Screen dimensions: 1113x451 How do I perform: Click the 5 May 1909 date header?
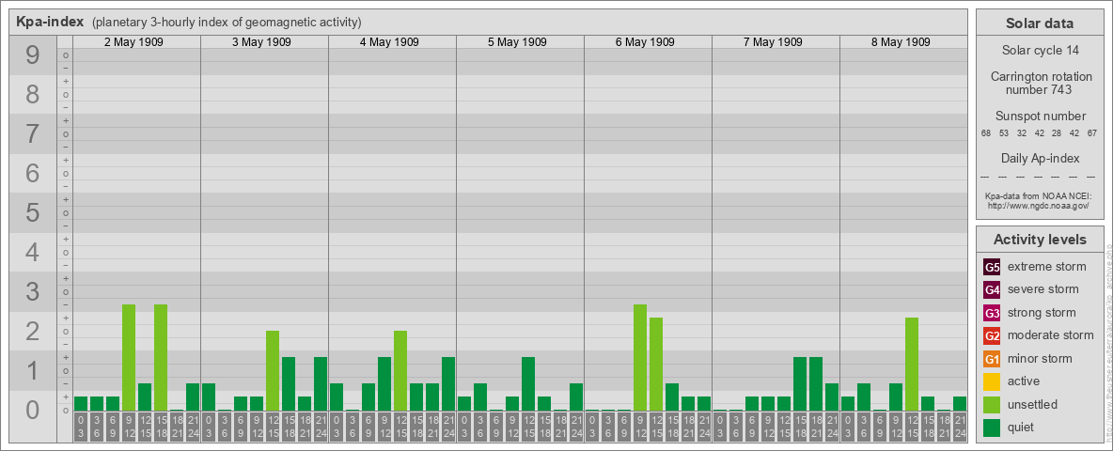tap(517, 42)
